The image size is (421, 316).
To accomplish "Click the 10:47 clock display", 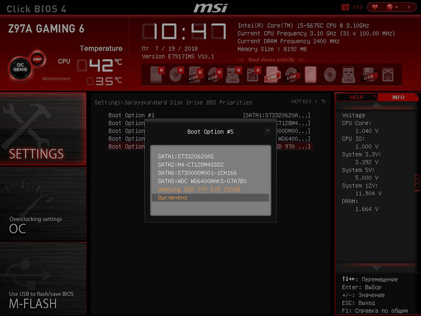I will pyautogui.click(x=184, y=32).
